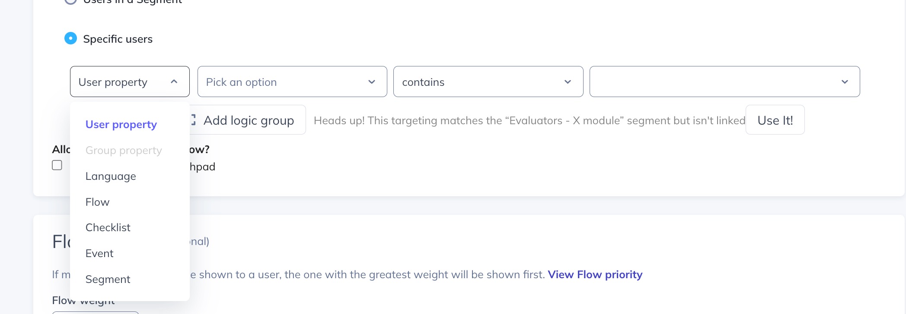The width and height of the screenshot is (906, 314).
Task: Select the Specific users radio button
Action: click(x=70, y=38)
